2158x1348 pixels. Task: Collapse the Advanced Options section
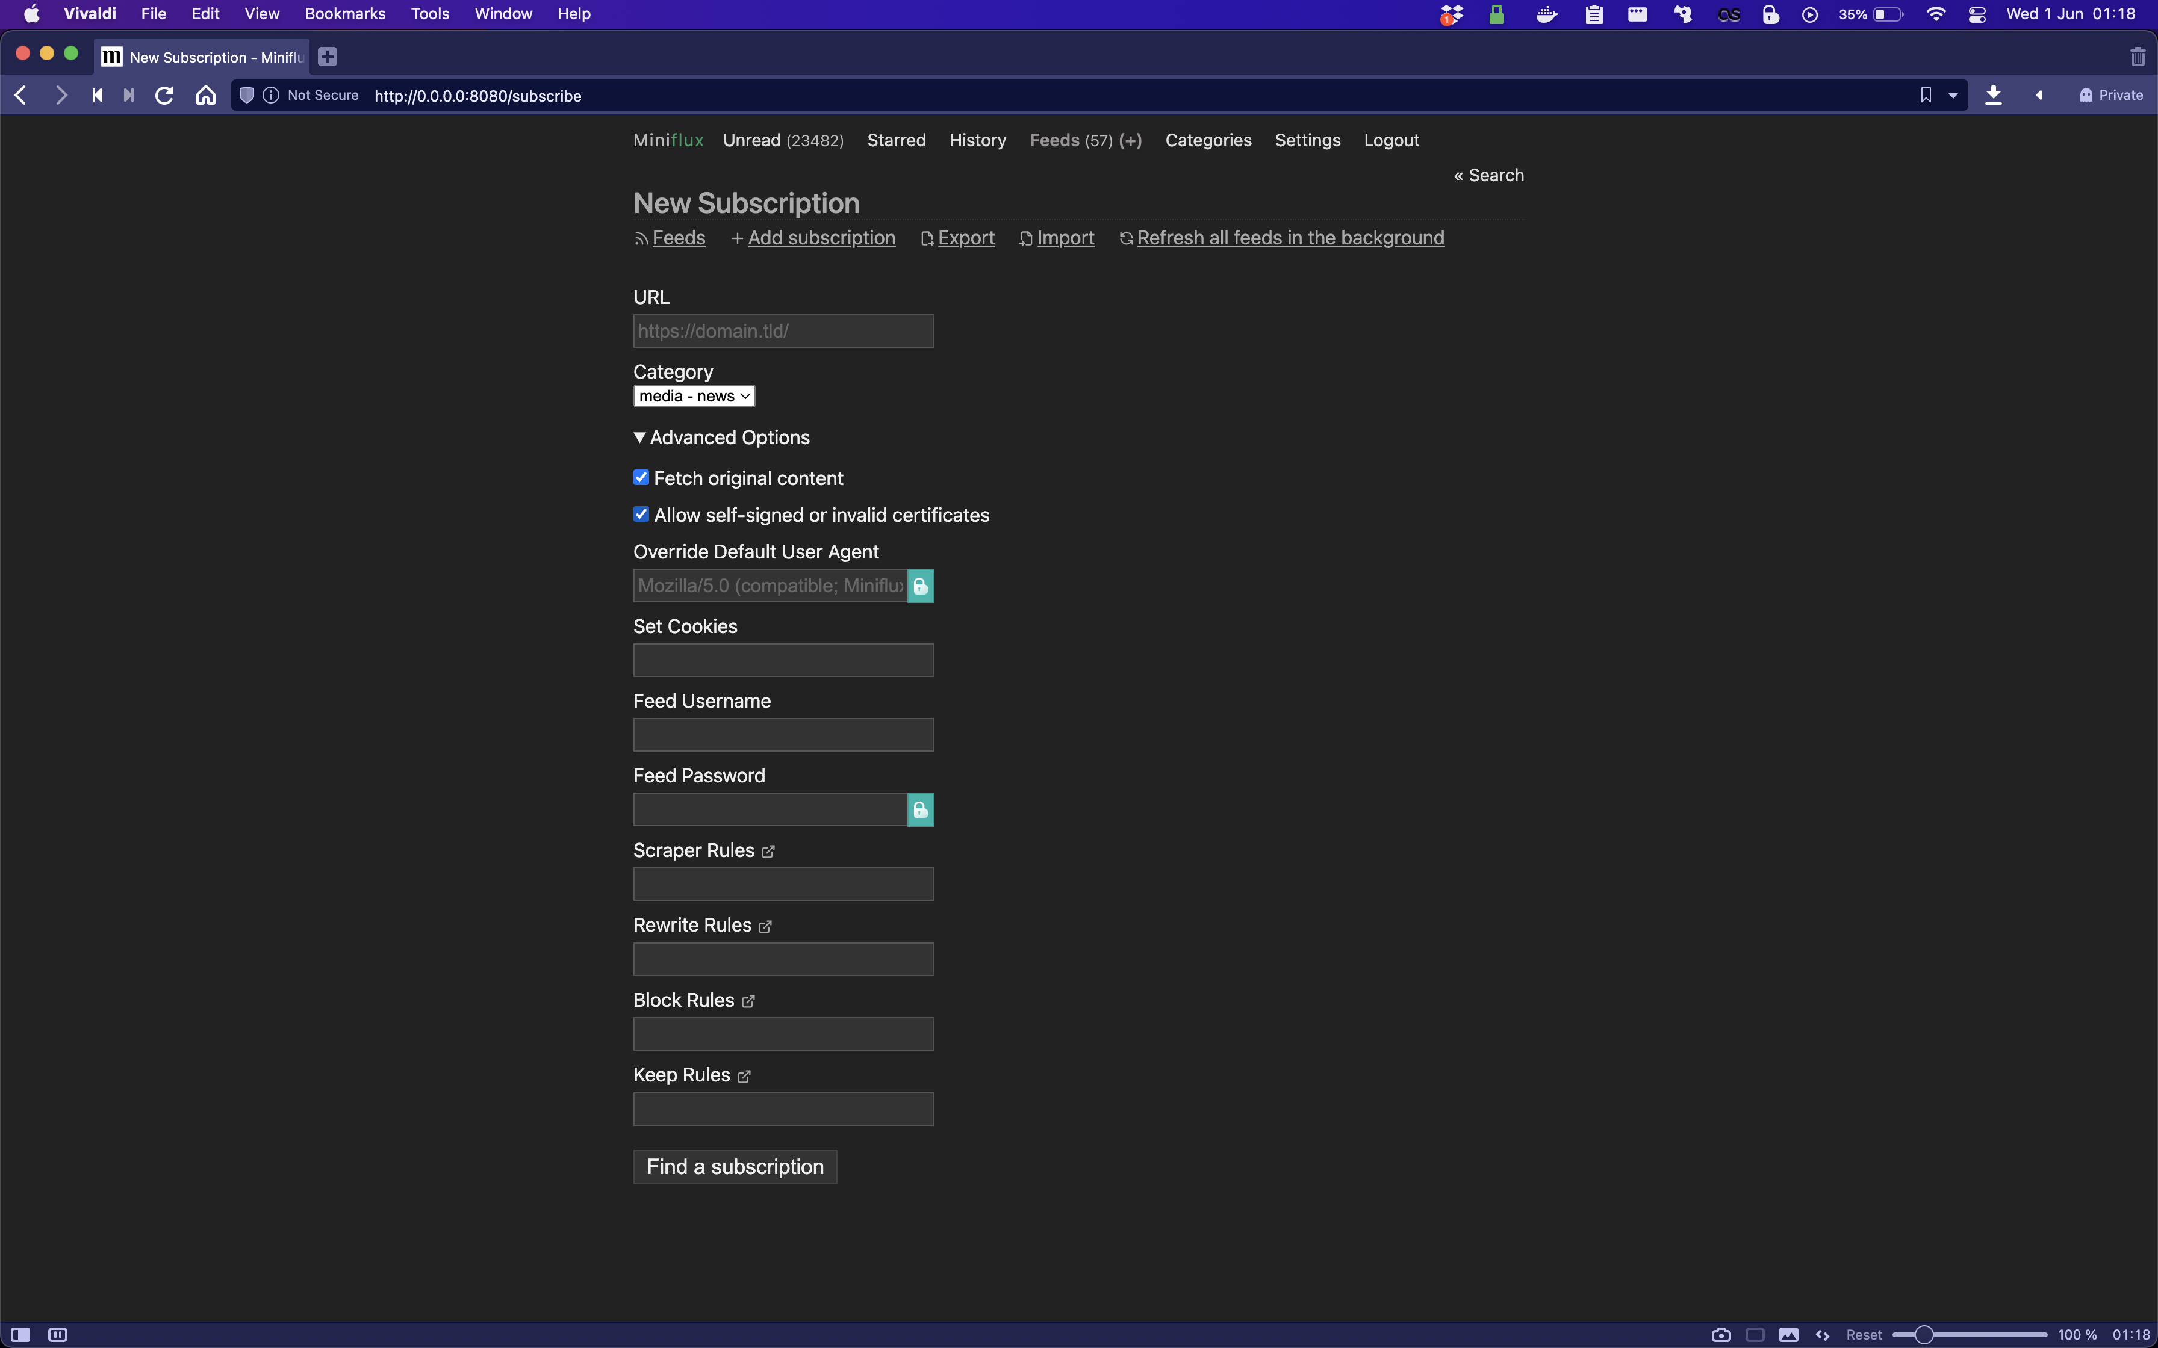pyautogui.click(x=640, y=437)
